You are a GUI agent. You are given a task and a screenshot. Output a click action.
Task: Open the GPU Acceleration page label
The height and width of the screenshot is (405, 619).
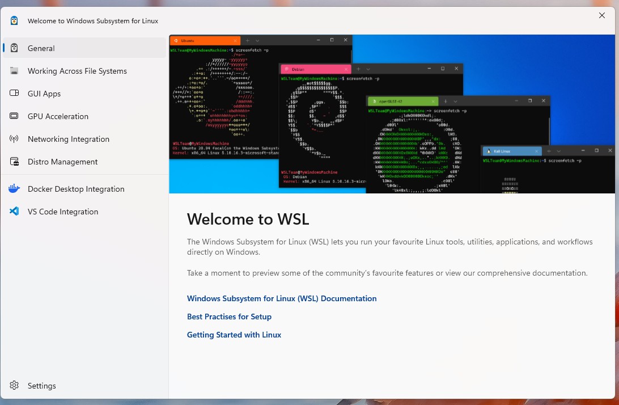coord(58,116)
